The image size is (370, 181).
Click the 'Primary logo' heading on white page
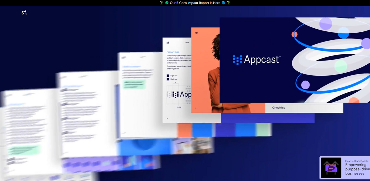click(173, 52)
